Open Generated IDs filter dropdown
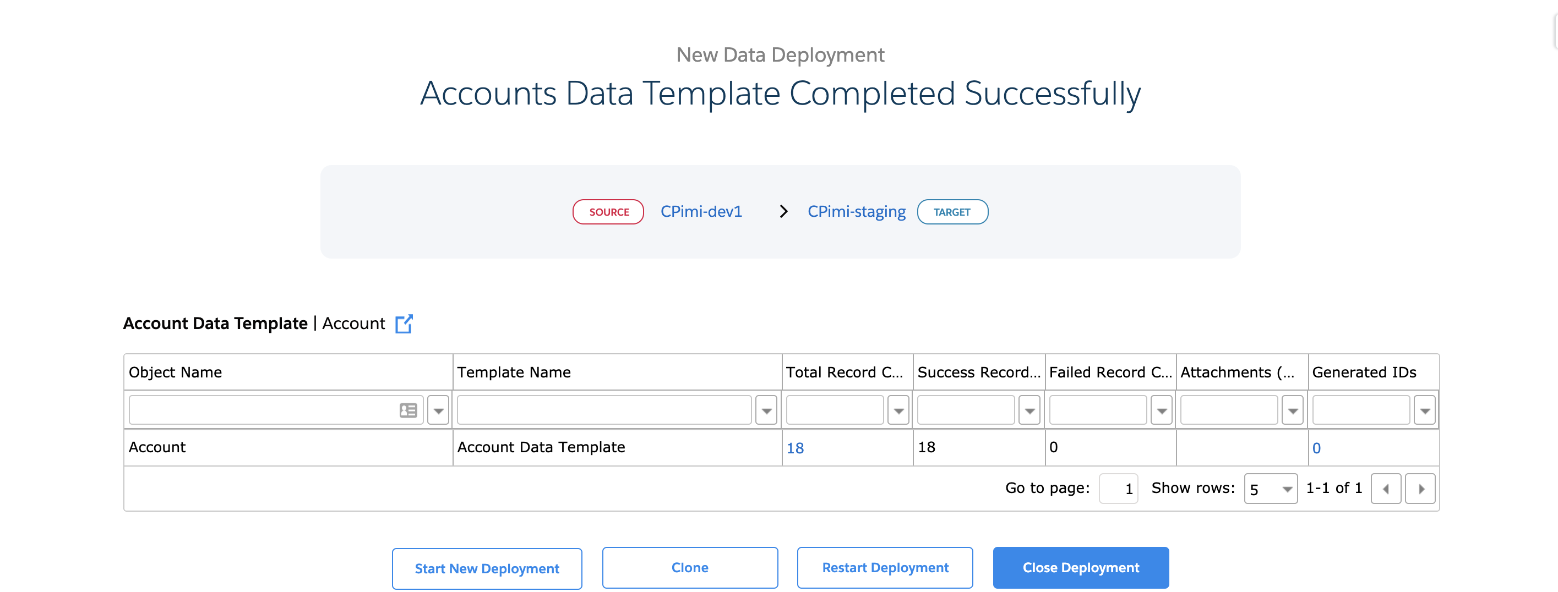Viewport: 1558px width, 592px height. point(1424,410)
